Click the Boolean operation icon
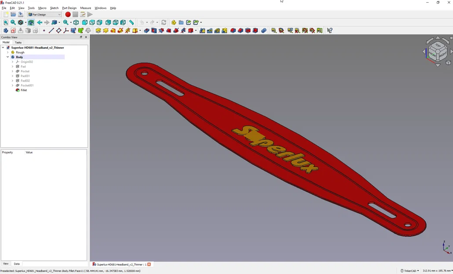Viewport: 453px width, 274px height. tap(264, 31)
